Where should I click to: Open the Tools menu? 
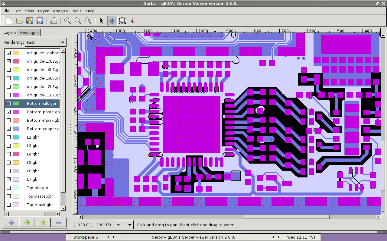76,11
